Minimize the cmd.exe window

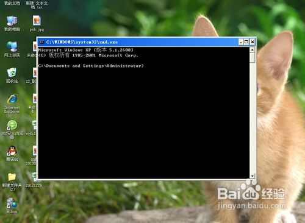tap(241, 42)
